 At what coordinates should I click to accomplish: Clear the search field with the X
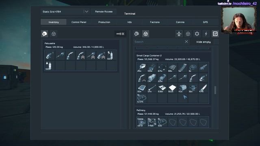click(186, 41)
